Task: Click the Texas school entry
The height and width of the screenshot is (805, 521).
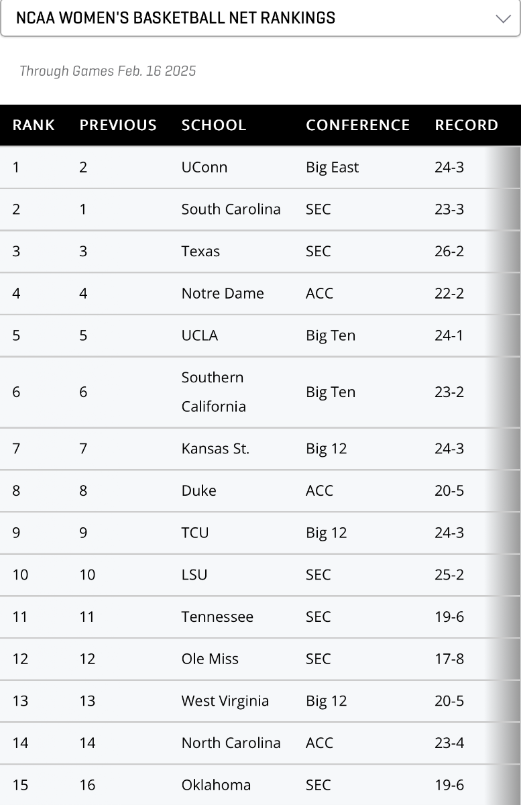Action: click(x=200, y=252)
